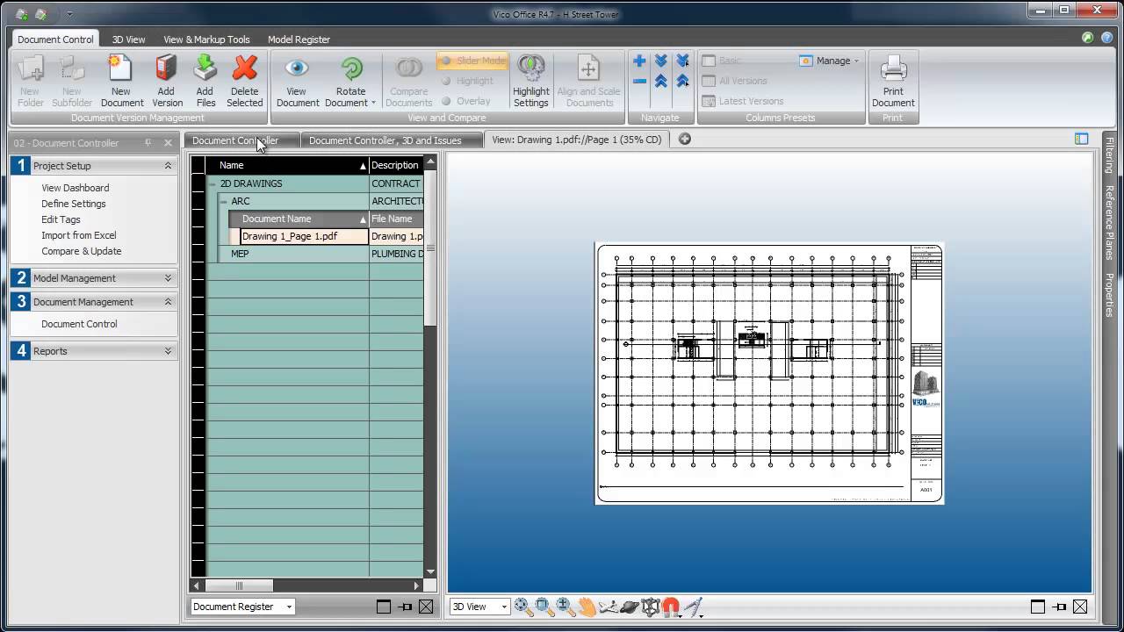Collapse the ARC subfolder row

[x=224, y=202]
